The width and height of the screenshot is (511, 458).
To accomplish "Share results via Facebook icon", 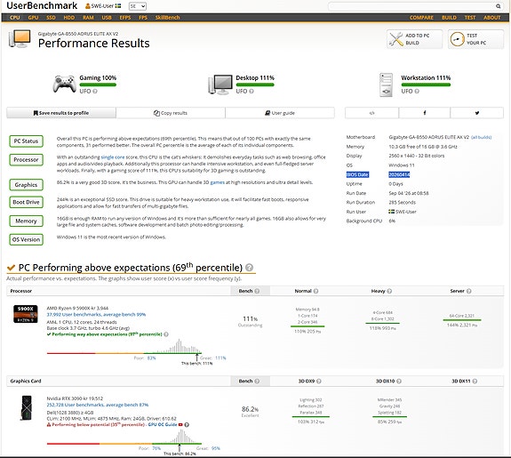I will coord(424,113).
